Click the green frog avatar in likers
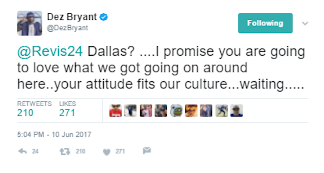Viewport: 324px width, 173px height. click(176, 111)
